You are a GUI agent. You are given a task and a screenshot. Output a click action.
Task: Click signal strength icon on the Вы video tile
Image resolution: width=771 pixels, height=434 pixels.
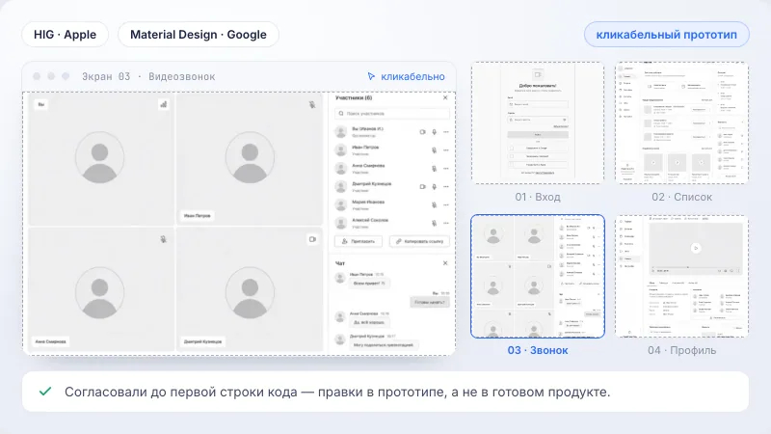(x=163, y=104)
